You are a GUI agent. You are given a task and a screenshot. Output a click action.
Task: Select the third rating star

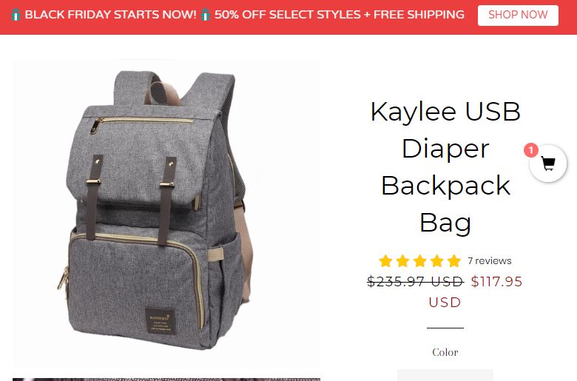(x=419, y=261)
